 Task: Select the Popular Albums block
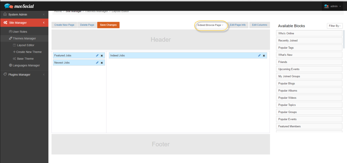[x=309, y=91]
